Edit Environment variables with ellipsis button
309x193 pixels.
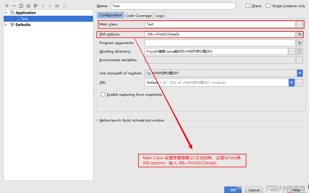(300, 60)
